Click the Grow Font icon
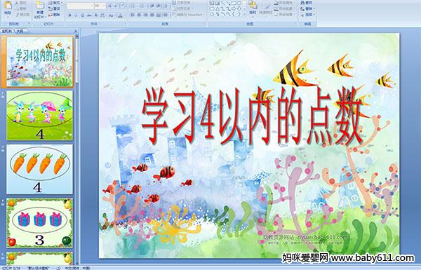 [x=110, y=6]
